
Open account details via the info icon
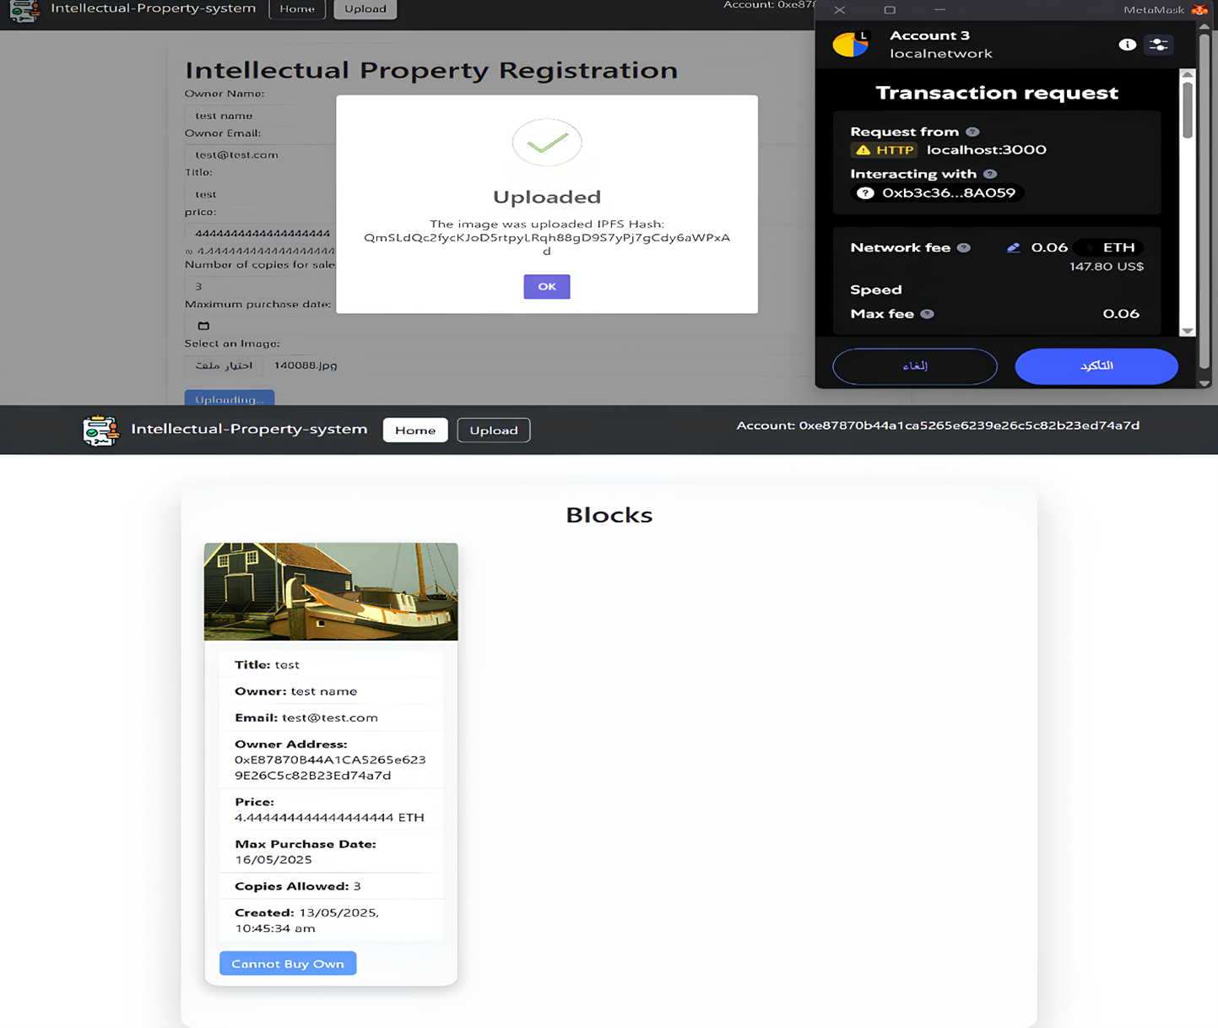click(x=1128, y=45)
